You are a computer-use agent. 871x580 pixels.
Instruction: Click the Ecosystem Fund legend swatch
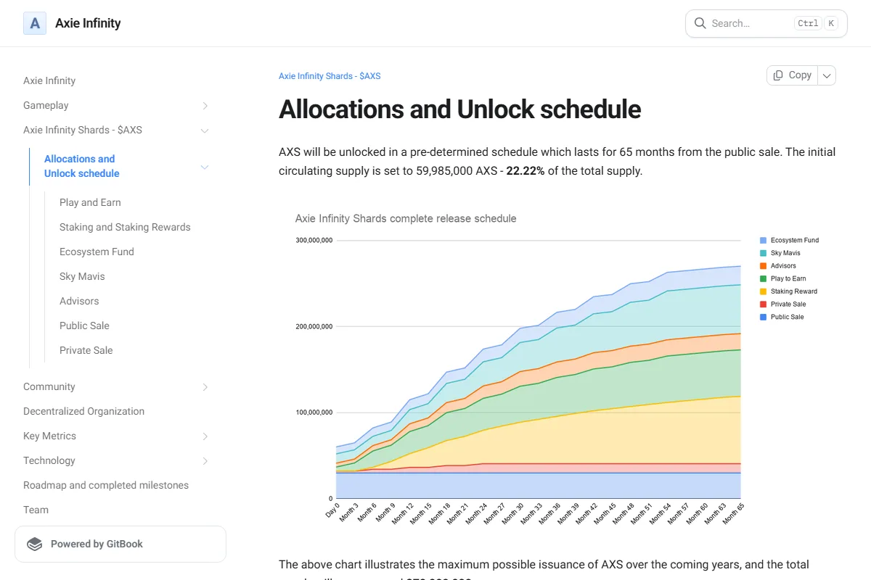(763, 240)
